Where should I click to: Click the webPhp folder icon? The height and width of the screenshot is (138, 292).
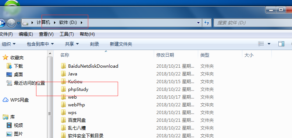[63, 105]
